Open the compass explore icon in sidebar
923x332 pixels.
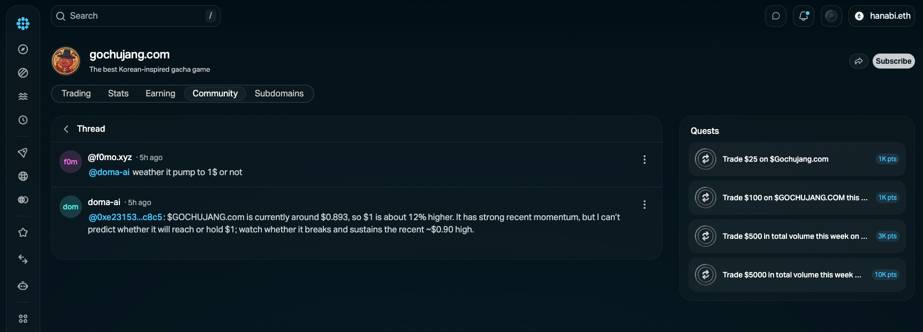click(23, 49)
